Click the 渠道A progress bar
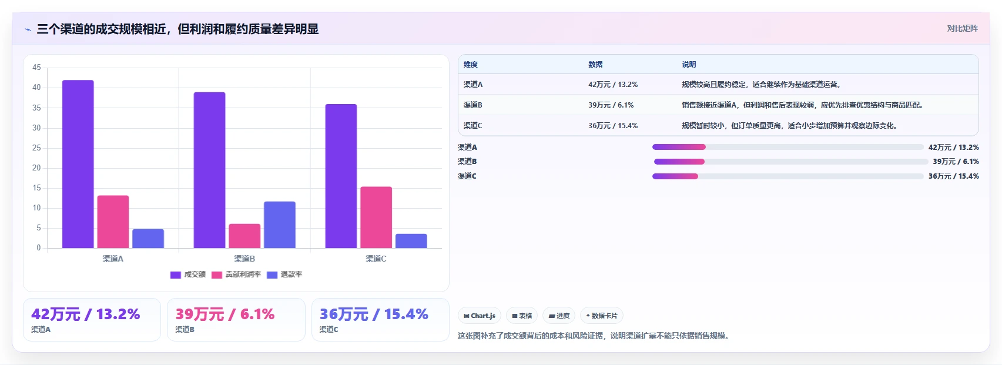Screen dimensions: 1002x365 pos(788,147)
